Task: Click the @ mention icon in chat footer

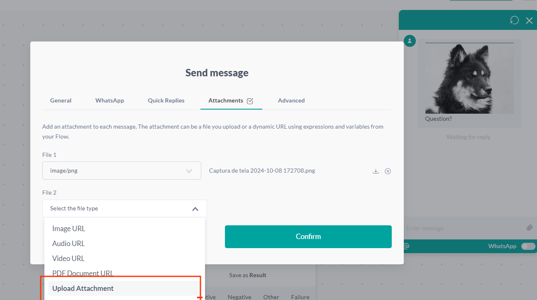Action: (x=406, y=246)
